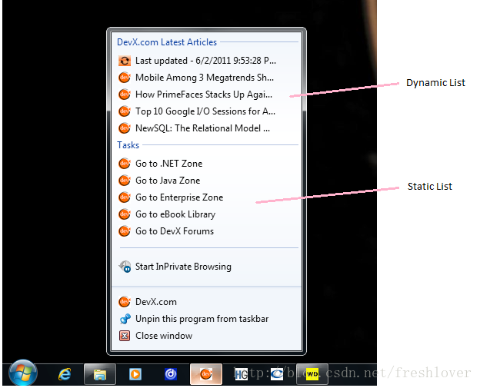Click the yellow WD taskbar icon
This screenshot has width=480, height=388.
[x=312, y=374]
